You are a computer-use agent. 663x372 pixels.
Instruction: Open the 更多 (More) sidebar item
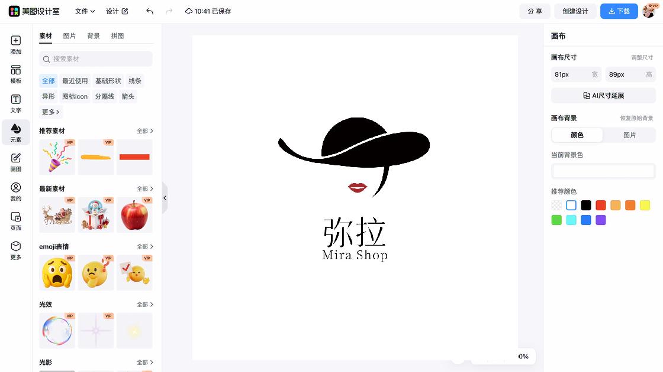[x=15, y=250]
